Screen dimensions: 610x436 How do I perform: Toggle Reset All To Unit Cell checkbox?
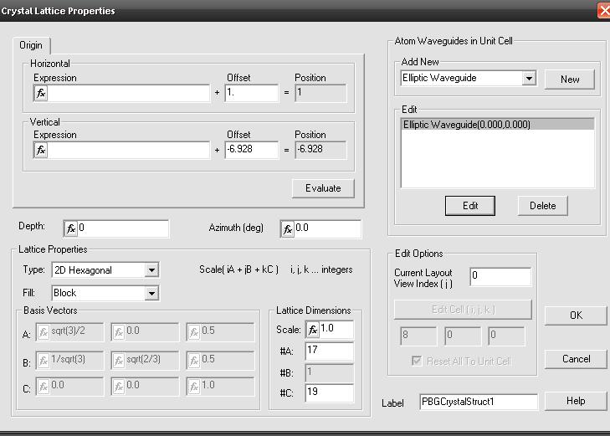(x=417, y=361)
